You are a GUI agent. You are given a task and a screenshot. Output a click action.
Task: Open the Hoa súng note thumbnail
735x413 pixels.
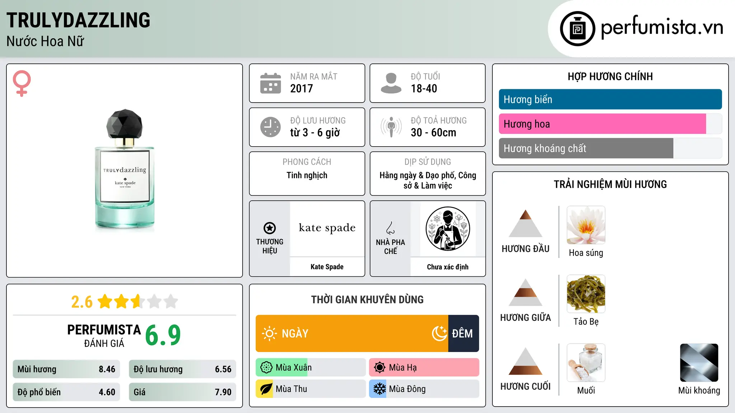pos(586,225)
